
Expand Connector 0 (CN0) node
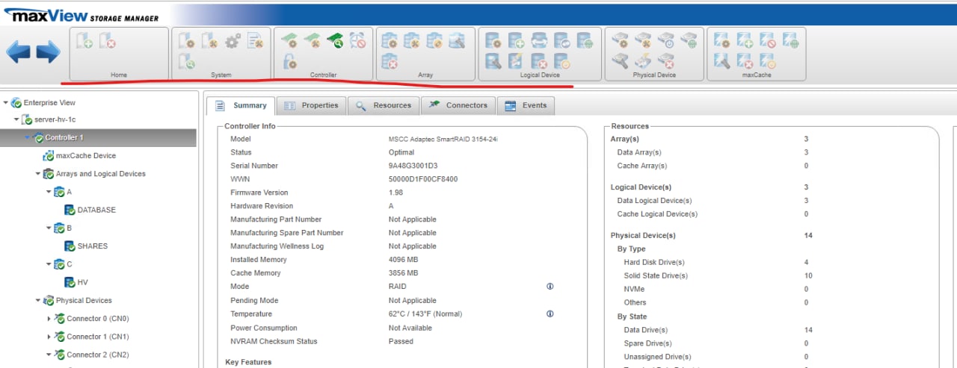coord(49,319)
